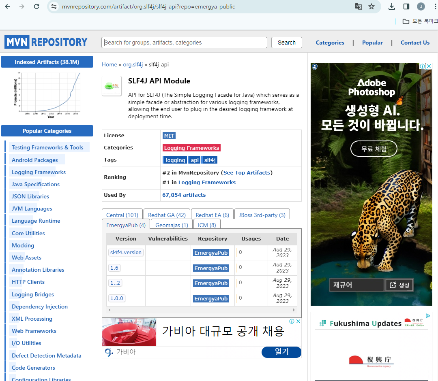Viewport: 438px width, 381px height.
Task: Switch to the Central (101) tab
Action: tap(122, 215)
